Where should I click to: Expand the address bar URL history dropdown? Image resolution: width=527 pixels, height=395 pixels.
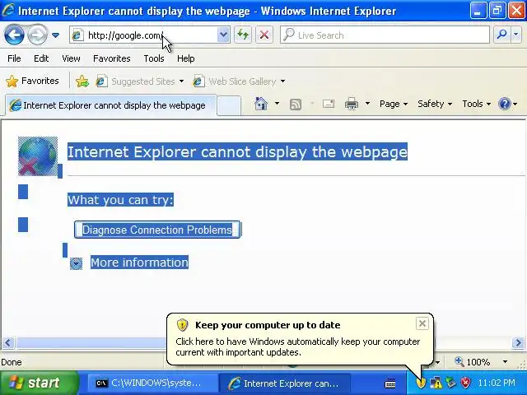point(223,35)
